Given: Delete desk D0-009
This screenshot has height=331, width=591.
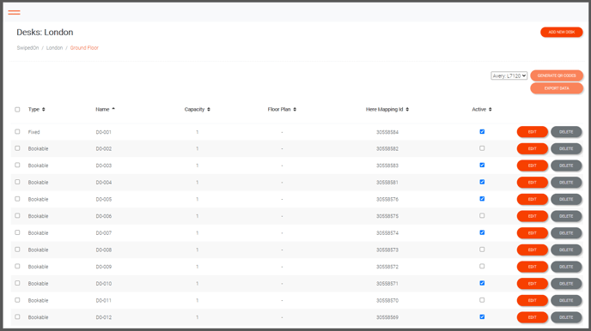Looking at the screenshot, I should point(566,267).
